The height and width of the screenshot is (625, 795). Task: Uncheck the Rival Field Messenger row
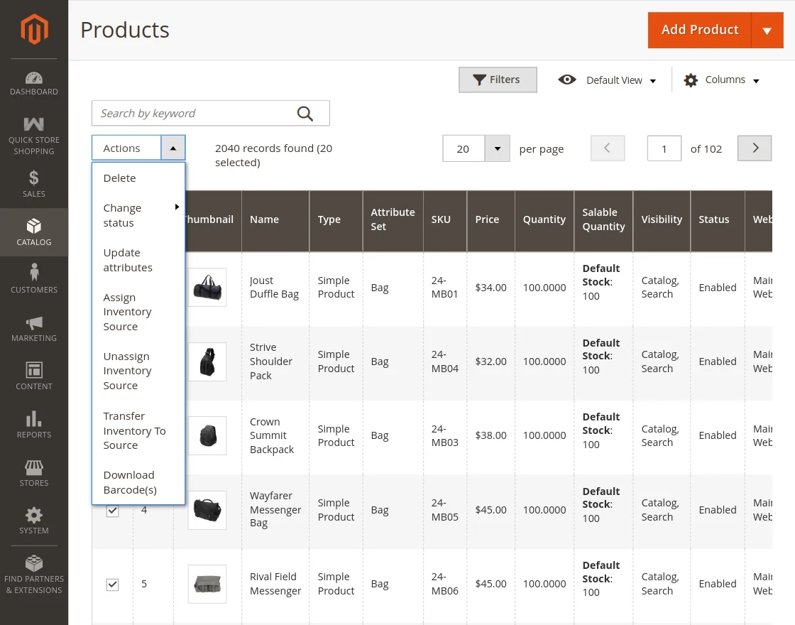(112, 585)
